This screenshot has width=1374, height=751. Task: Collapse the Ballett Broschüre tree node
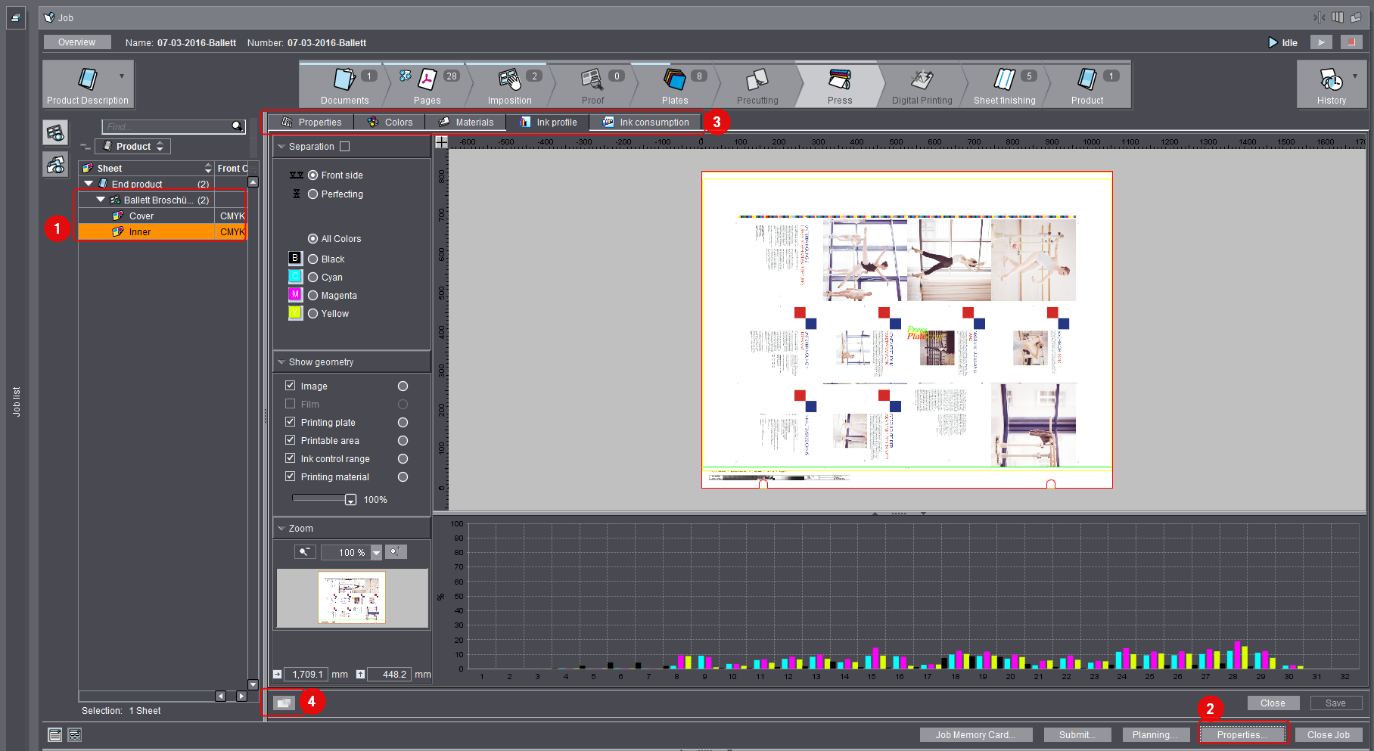pos(100,200)
